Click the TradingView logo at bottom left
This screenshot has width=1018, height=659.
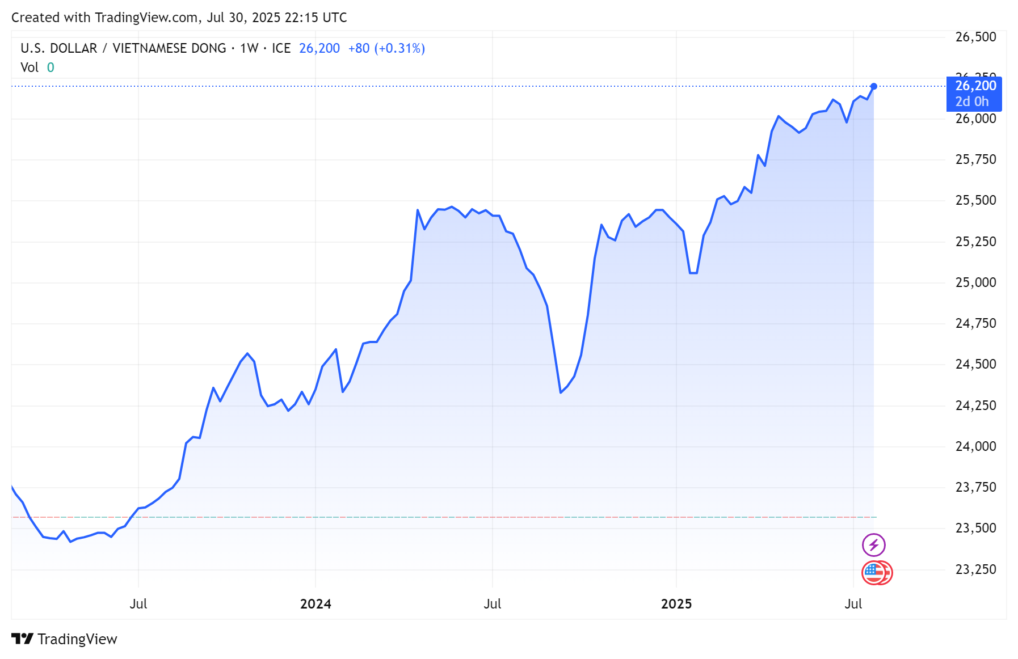pyautogui.click(x=22, y=639)
